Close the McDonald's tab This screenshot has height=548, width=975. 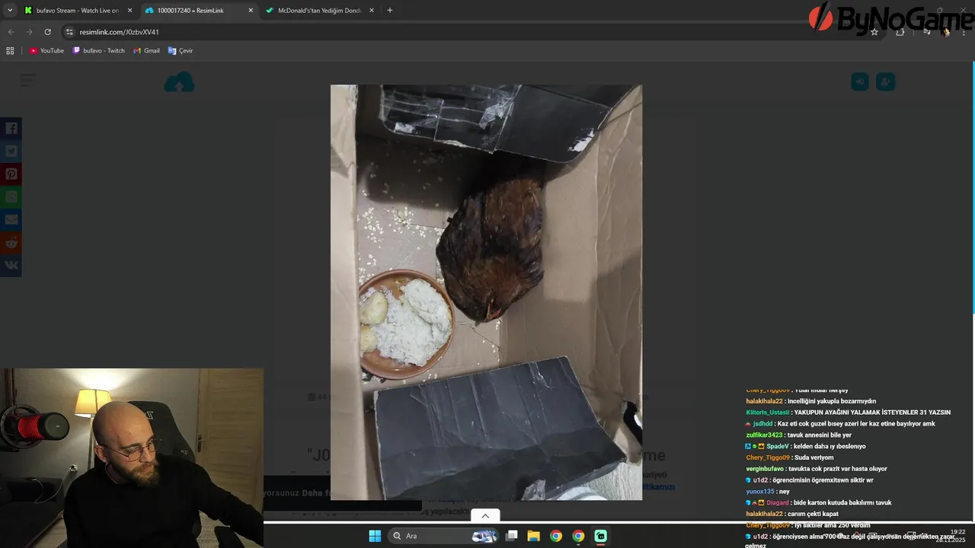(371, 11)
